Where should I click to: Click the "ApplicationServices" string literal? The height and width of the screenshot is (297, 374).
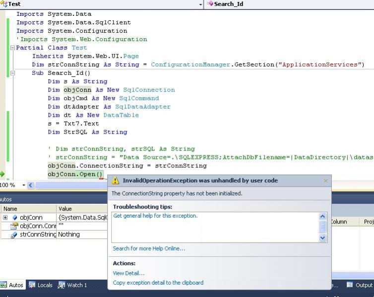(x=319, y=64)
